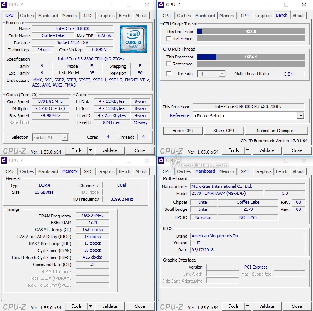This screenshot has width=313, height=311.
Task: Click CPU-Z app icon in Memory window title
Action: point(4,160)
